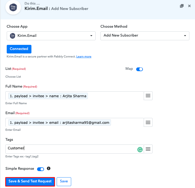Image resolution: width=195 pixels, height=188 pixels.
Task: Click into the Full Name input field
Action: (x=75, y=96)
